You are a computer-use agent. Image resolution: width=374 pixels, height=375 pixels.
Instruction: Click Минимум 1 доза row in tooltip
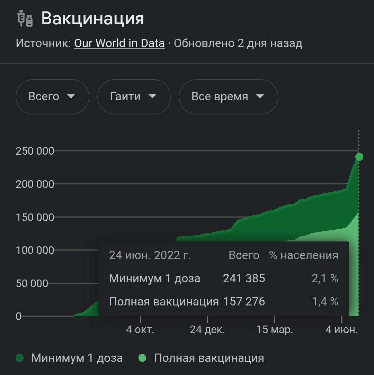click(x=224, y=278)
